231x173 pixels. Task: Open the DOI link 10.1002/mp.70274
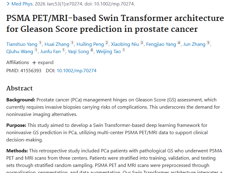tap(76, 71)
